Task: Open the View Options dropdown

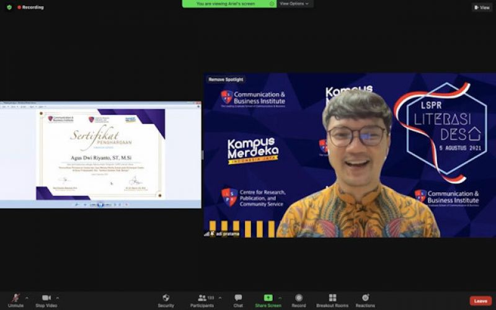Action: click(x=294, y=4)
